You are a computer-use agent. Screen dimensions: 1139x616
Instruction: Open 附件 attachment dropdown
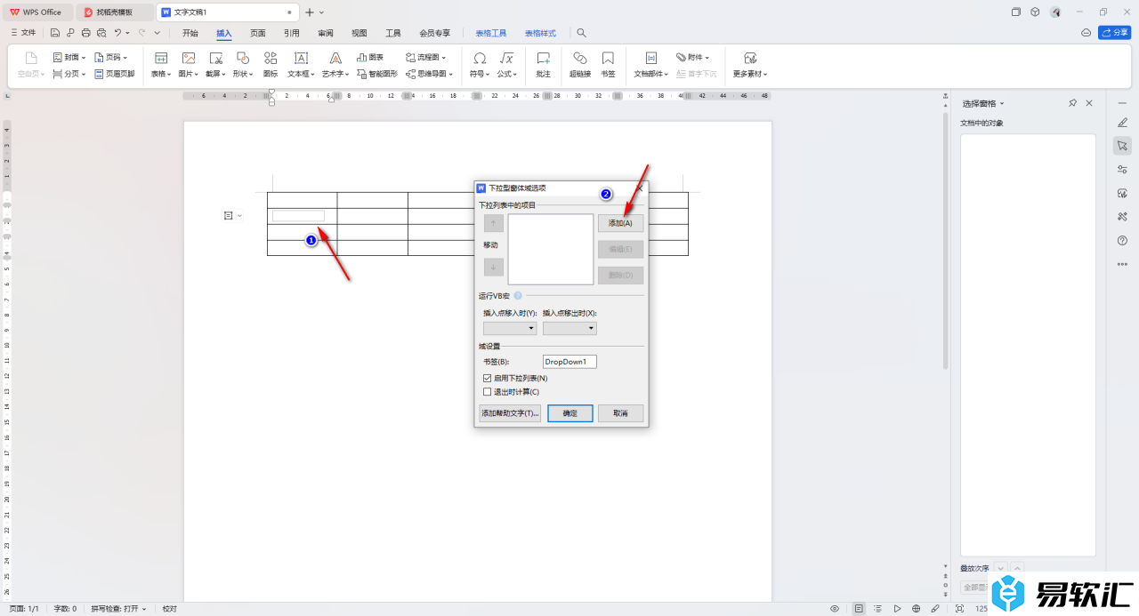coord(692,57)
